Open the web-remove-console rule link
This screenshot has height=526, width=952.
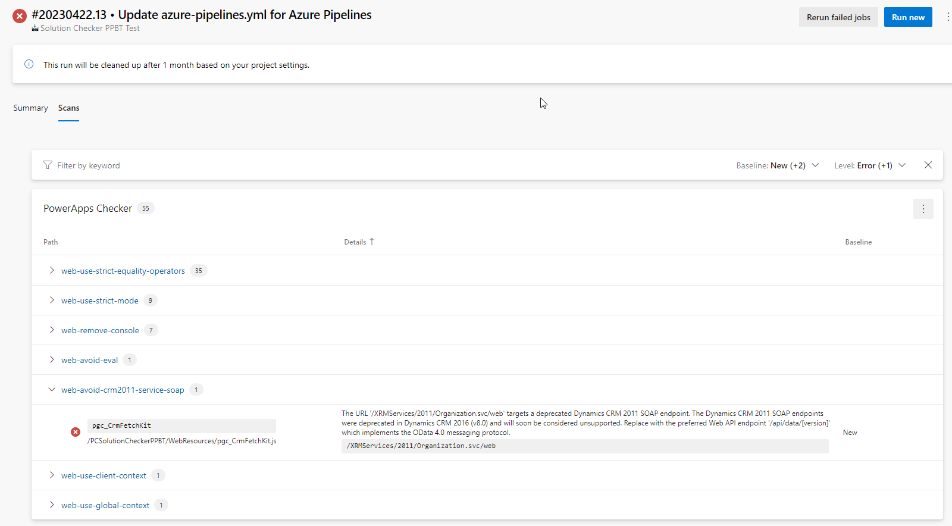click(100, 330)
